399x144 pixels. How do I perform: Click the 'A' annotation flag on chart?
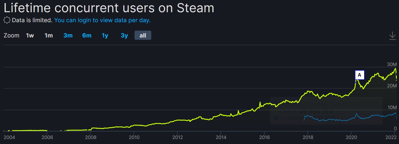point(359,75)
